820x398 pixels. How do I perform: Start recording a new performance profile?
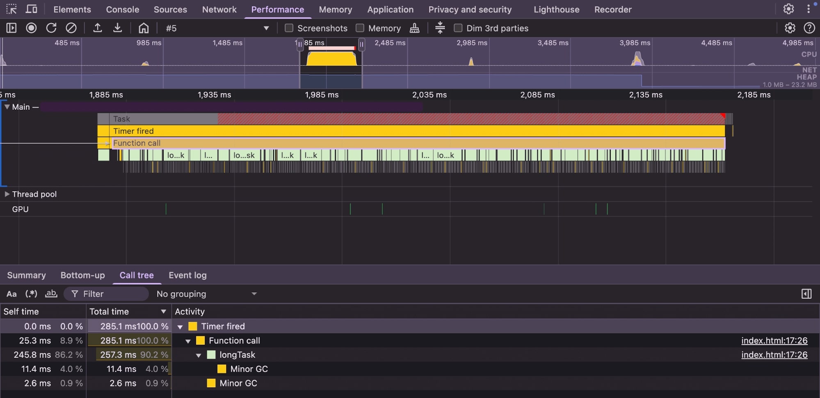[32, 28]
